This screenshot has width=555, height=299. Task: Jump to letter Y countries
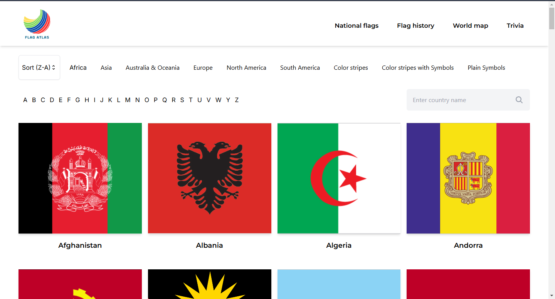click(x=228, y=100)
